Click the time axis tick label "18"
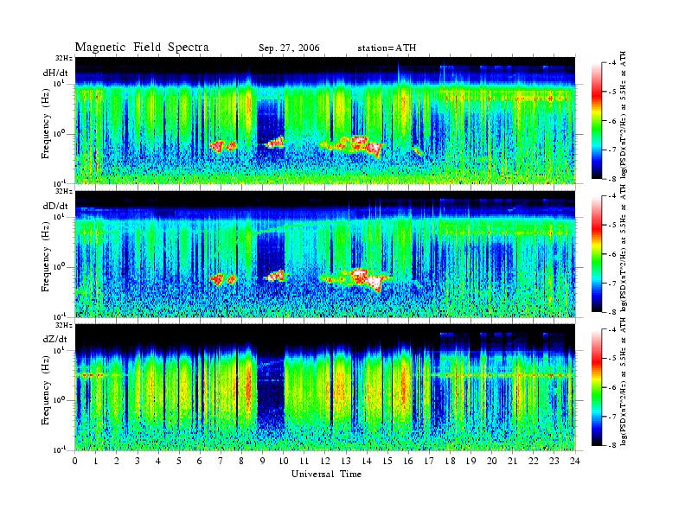685x529 pixels. click(x=451, y=462)
